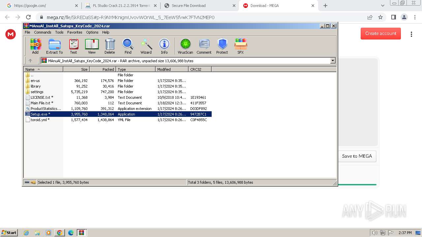Open the MEGA page more-options menu
This screenshot has width=422, height=237.
click(x=411, y=34)
